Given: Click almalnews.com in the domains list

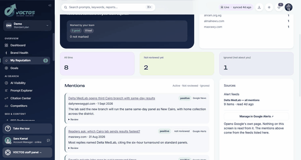Looking at the screenshot, I should 214,21.
